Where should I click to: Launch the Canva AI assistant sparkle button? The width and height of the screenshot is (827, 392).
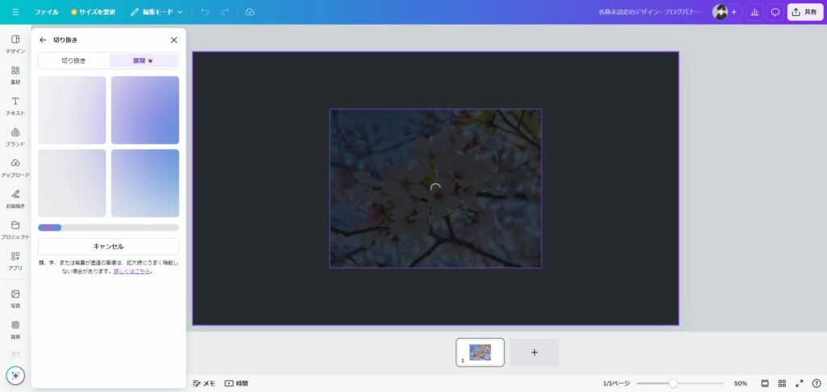pyautogui.click(x=15, y=375)
